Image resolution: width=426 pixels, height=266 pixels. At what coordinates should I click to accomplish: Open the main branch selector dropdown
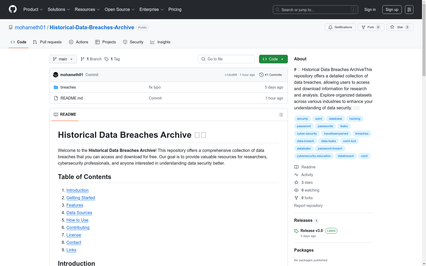pyautogui.click(x=63, y=59)
